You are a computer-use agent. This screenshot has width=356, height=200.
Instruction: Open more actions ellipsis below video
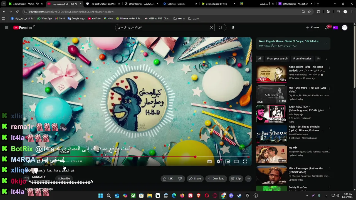(x=248, y=179)
